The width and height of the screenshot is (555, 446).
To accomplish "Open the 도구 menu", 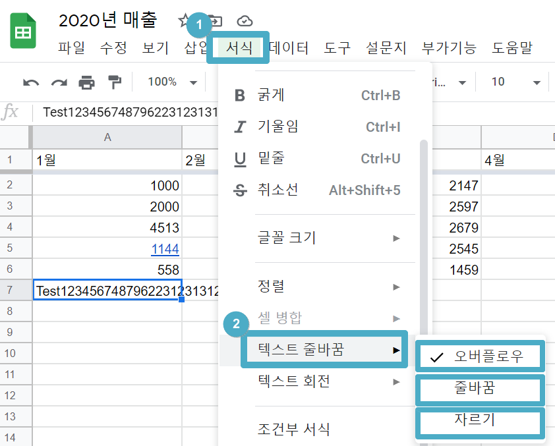I will 337,47.
